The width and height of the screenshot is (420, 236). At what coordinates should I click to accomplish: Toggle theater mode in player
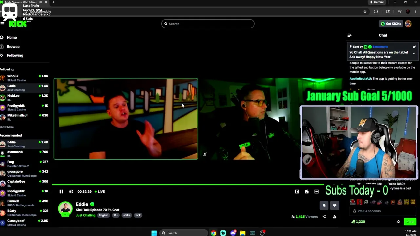(316, 192)
